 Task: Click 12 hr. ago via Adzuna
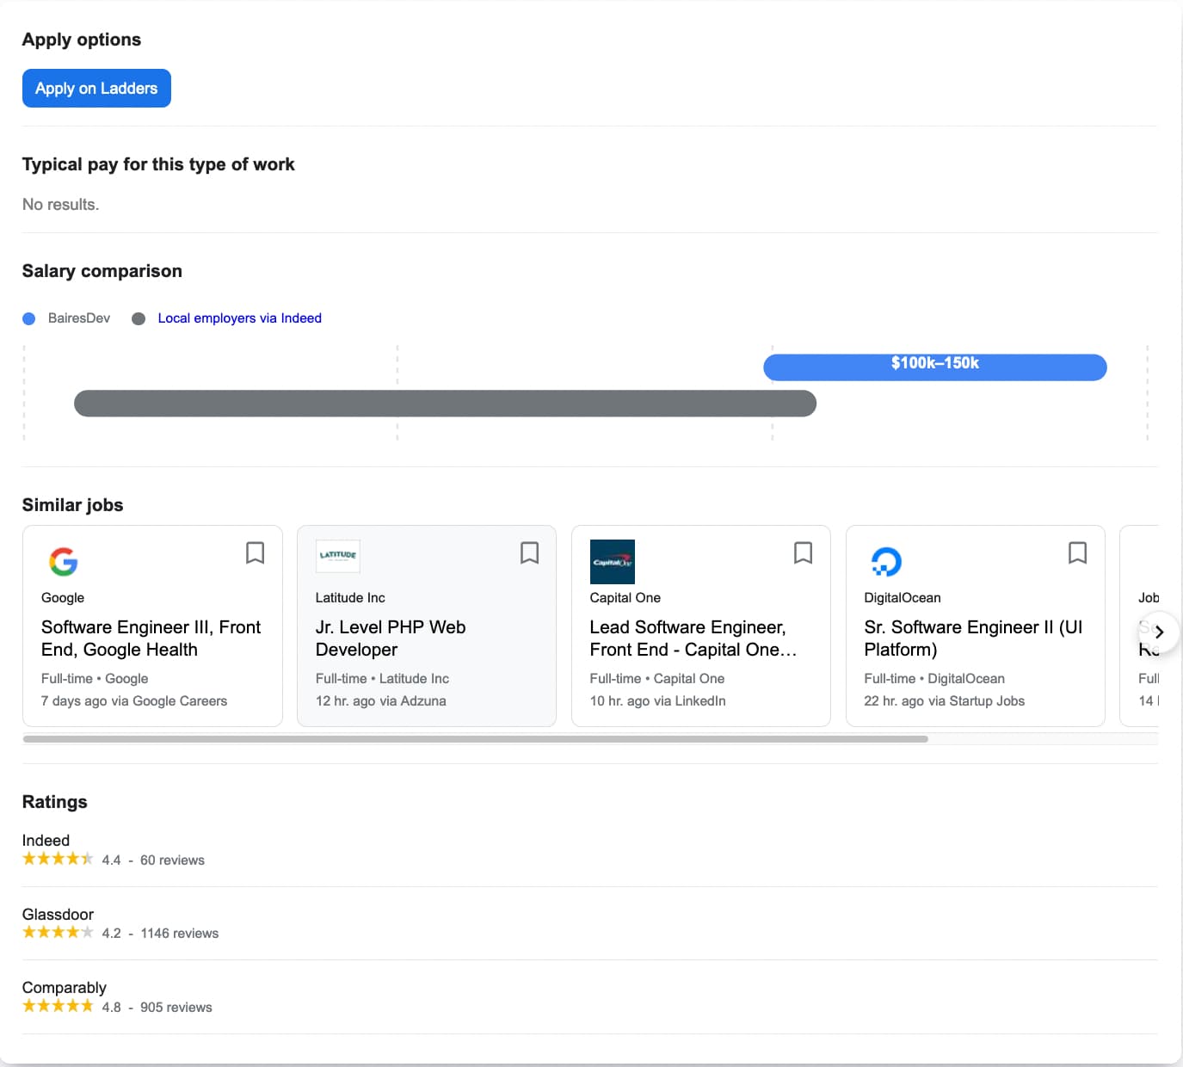point(381,701)
